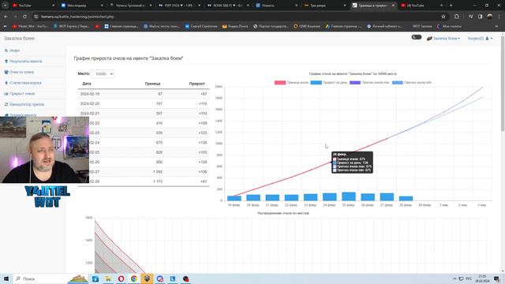Reload the page with the refresh icon

[24, 17]
